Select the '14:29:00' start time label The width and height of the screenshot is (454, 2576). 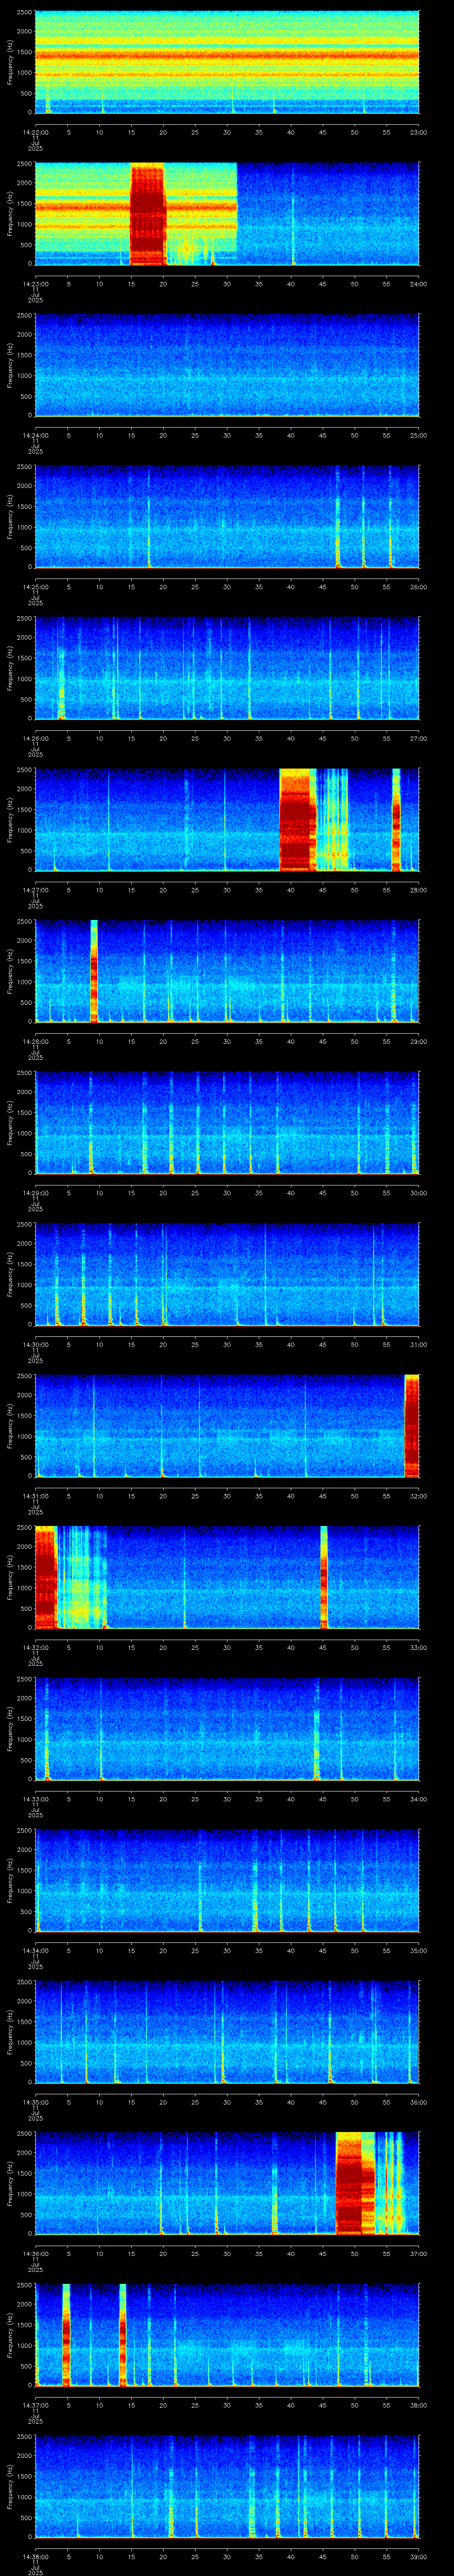[35, 1193]
